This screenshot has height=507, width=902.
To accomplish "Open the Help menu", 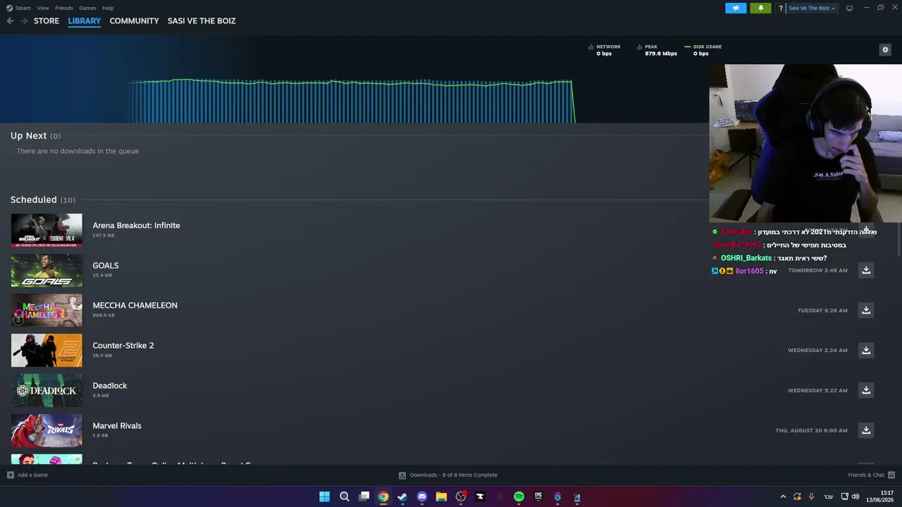I will pos(108,8).
